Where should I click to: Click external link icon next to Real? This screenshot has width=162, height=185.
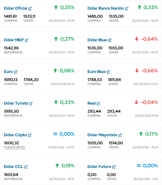pos(98,103)
